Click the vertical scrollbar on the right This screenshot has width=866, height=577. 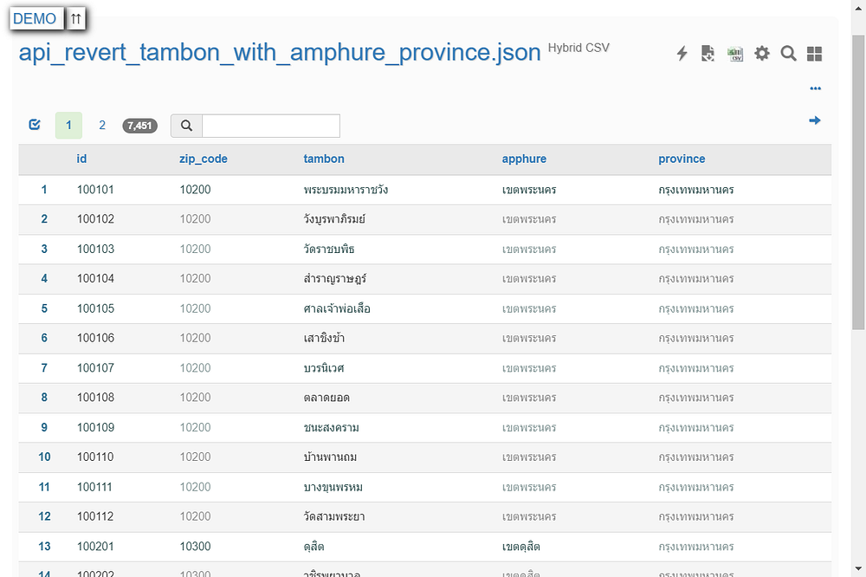pyautogui.click(x=858, y=182)
